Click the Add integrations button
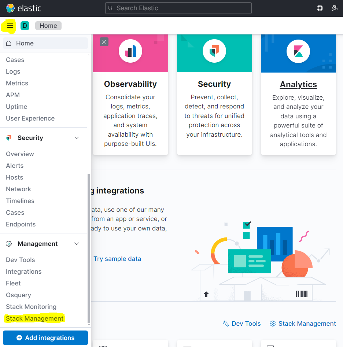 (x=45, y=338)
